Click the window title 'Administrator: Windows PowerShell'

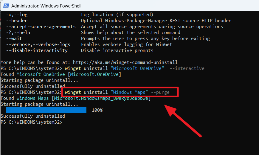pyautogui.click(x=46, y=6)
